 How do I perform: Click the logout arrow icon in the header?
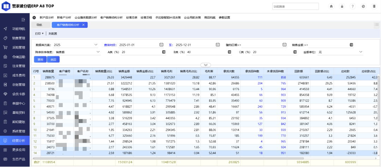[363, 7]
